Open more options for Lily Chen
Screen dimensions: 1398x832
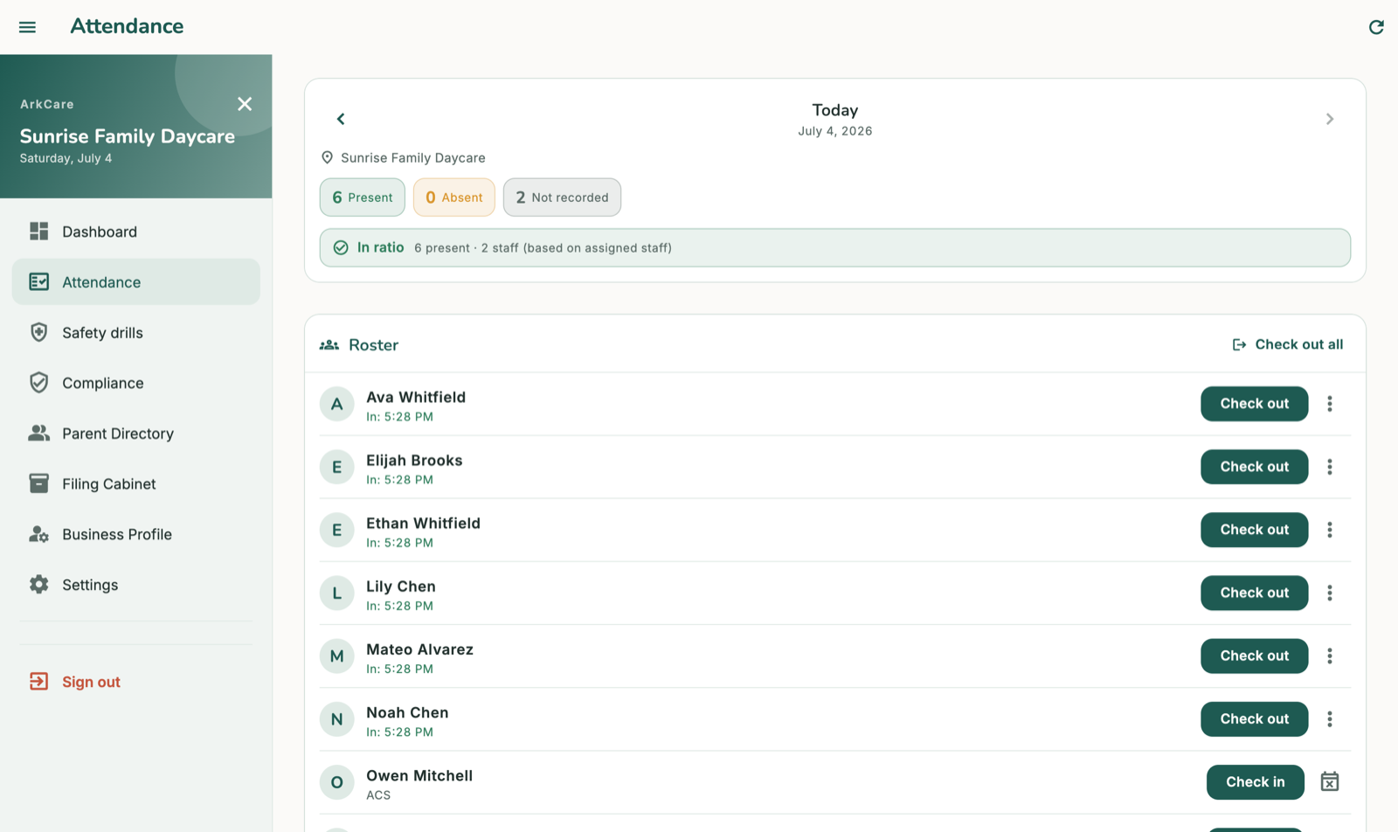1330,593
